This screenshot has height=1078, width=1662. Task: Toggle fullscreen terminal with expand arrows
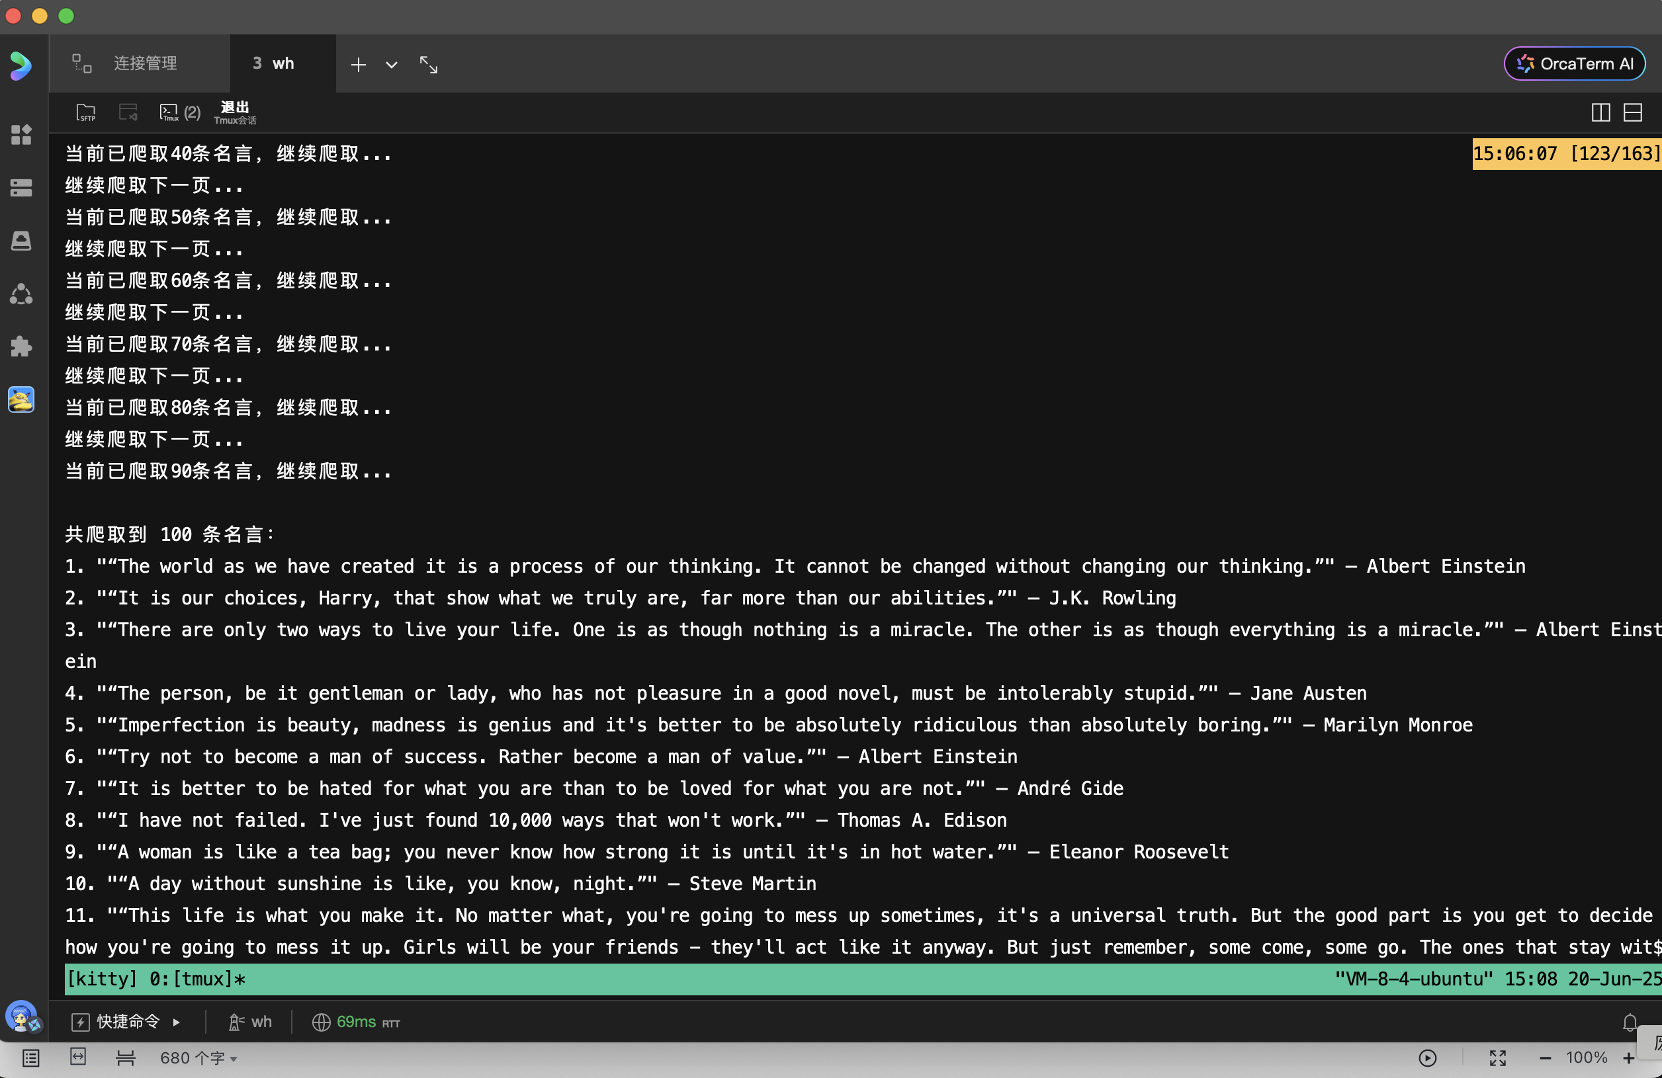[x=428, y=65]
